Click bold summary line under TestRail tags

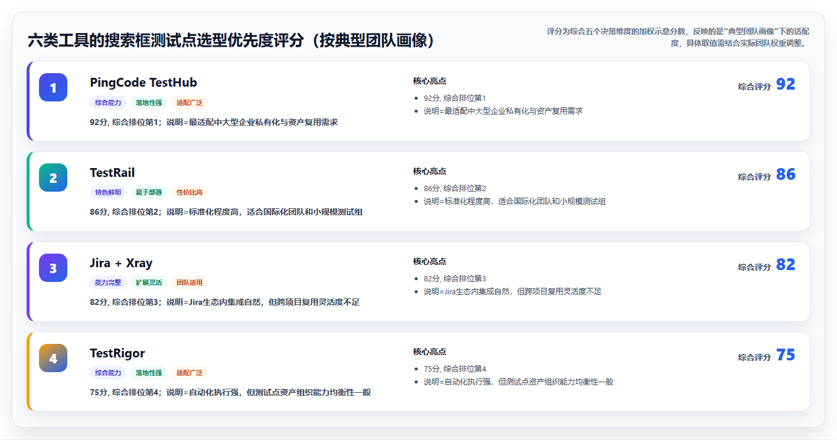(226, 212)
